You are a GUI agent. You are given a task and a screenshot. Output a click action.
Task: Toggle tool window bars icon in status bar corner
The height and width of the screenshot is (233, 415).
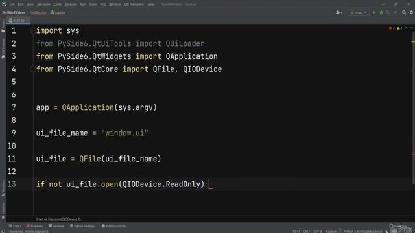pos(3,231)
